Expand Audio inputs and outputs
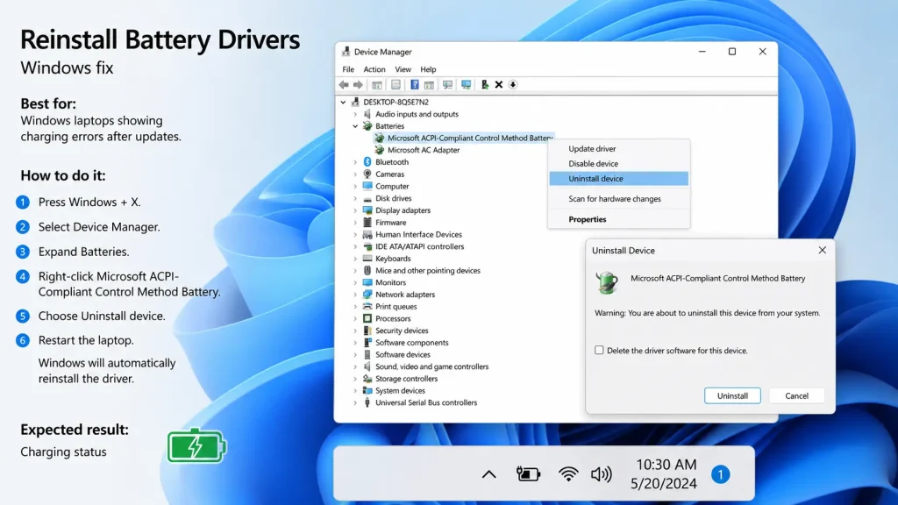 [x=355, y=114]
